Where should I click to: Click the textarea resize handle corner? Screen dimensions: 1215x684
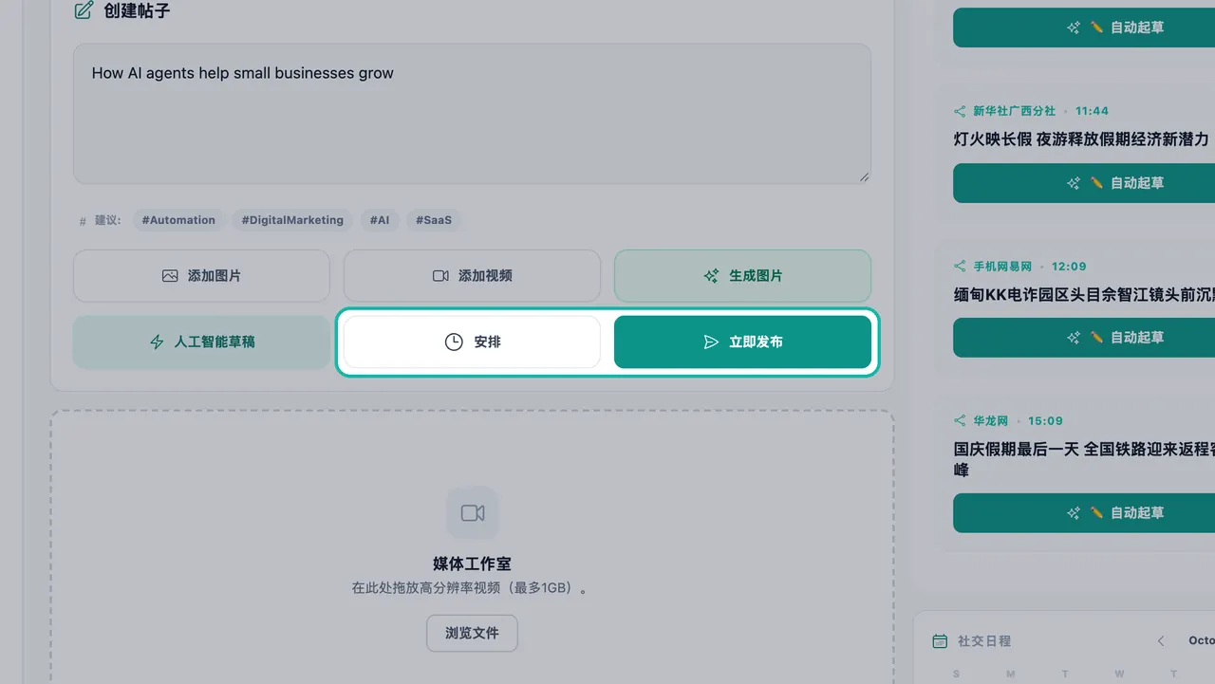click(864, 176)
